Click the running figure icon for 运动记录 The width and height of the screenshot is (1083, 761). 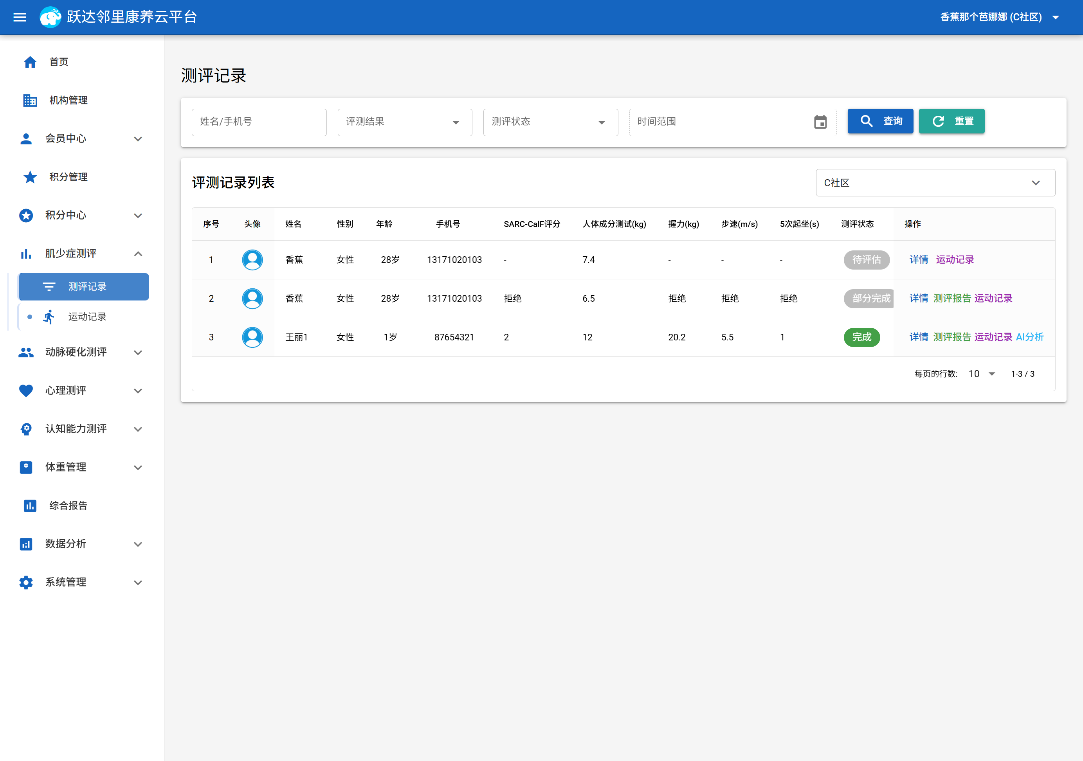49,317
